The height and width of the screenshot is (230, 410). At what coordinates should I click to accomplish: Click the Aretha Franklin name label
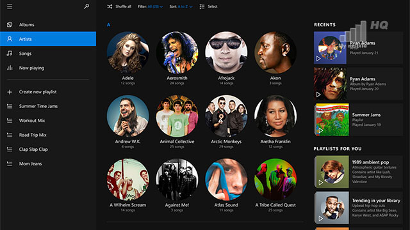(275, 142)
